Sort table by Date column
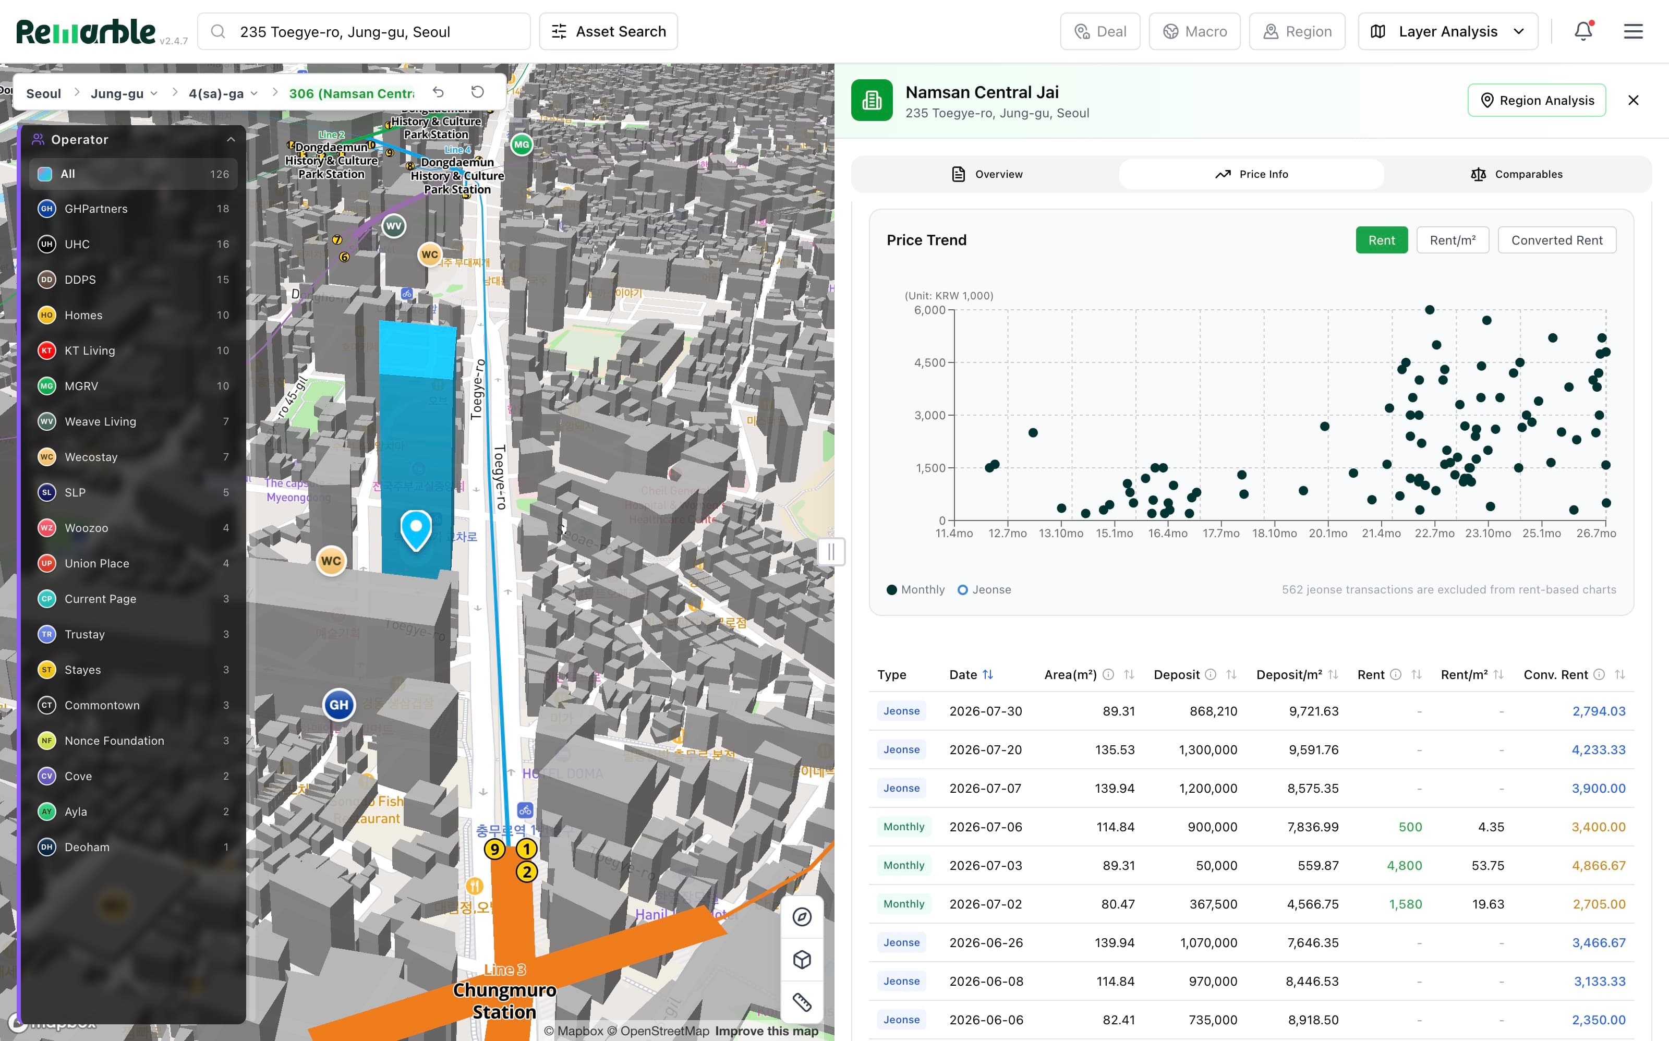 [x=988, y=675]
